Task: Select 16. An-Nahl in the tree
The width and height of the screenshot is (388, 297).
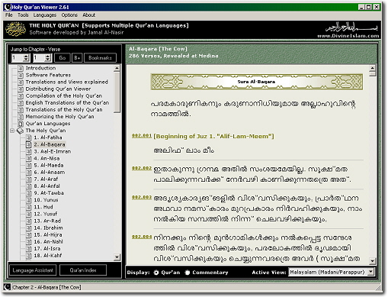Action: pyautogui.click(x=49, y=242)
